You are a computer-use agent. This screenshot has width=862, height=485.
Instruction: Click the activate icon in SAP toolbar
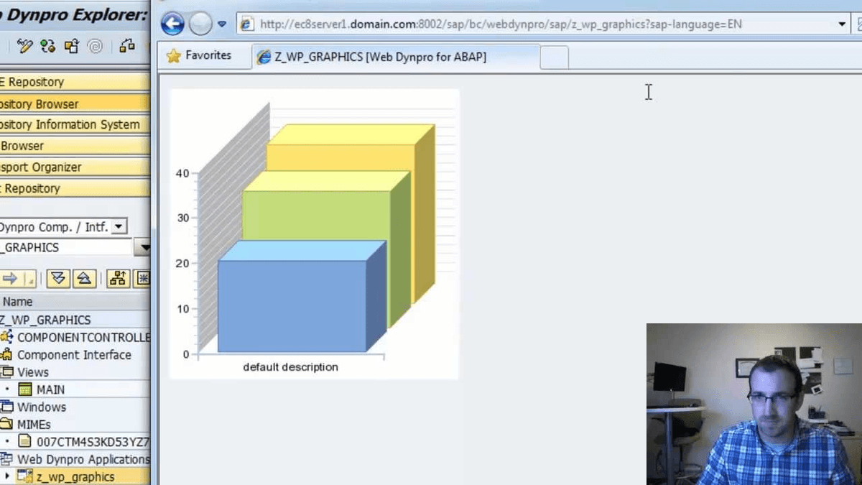(71, 47)
